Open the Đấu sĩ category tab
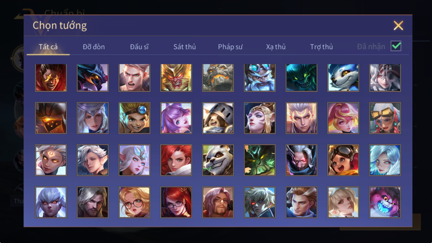 click(x=139, y=47)
